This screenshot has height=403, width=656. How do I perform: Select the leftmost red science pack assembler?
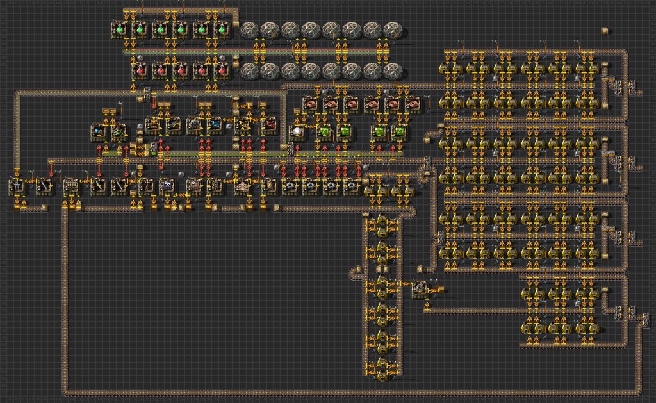139,70
